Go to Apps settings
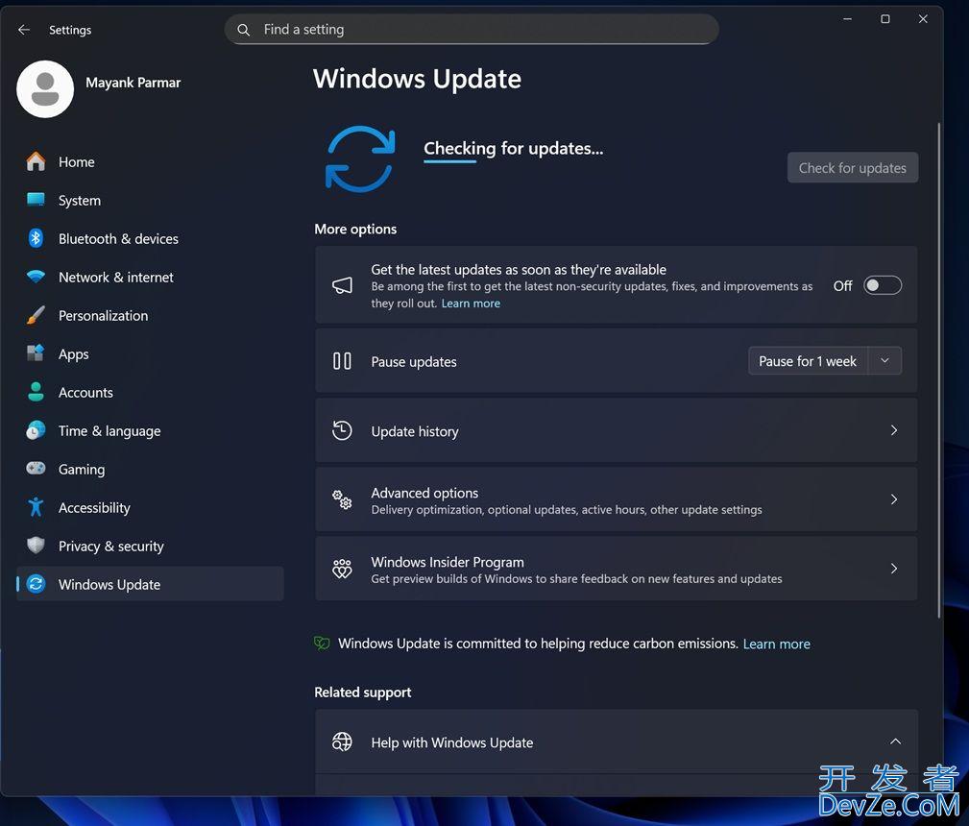Screen dimensions: 969x826 [x=73, y=353]
